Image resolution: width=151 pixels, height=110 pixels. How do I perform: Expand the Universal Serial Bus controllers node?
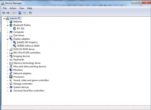point(8,91)
